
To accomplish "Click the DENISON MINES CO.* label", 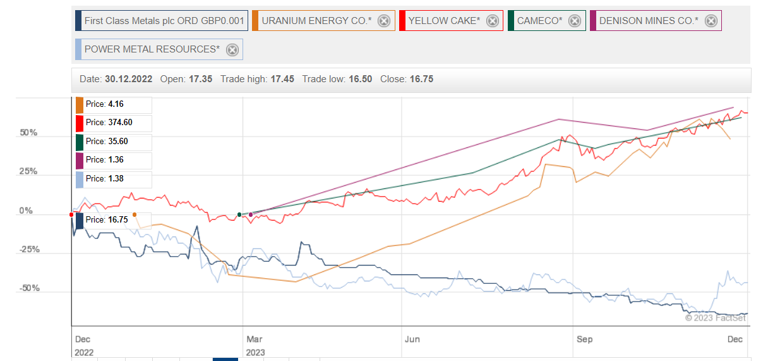I will pos(649,21).
